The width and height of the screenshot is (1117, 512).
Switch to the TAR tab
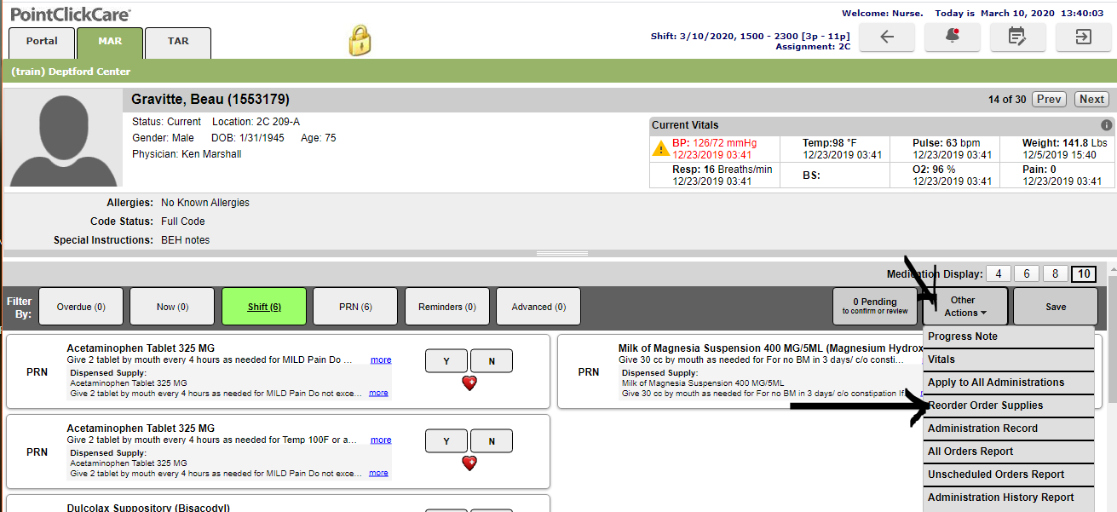pyautogui.click(x=178, y=42)
